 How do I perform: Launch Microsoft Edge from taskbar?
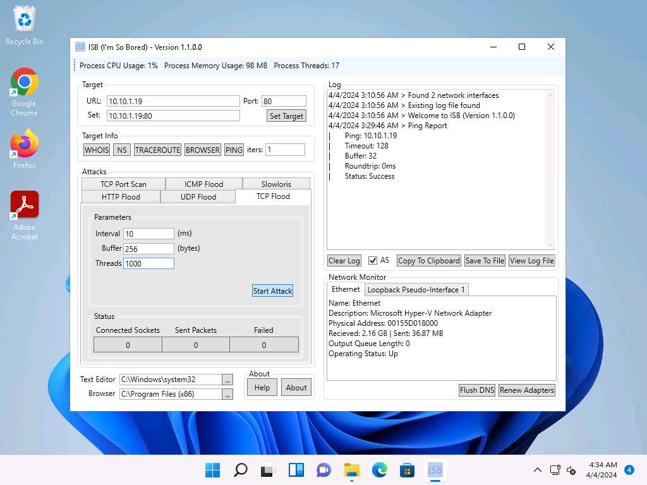[379, 470]
